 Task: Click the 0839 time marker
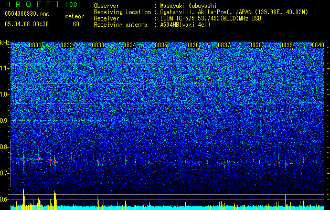pos(286,45)
